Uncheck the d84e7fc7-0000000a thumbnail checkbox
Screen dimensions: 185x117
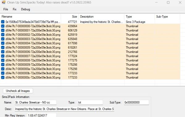pos(3,69)
